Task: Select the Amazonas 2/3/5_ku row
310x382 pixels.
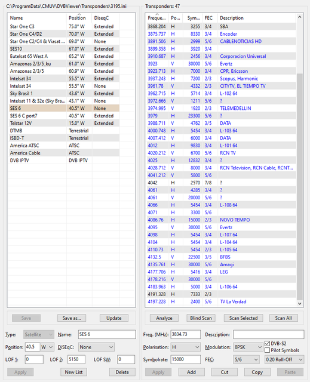Action: click(64, 64)
